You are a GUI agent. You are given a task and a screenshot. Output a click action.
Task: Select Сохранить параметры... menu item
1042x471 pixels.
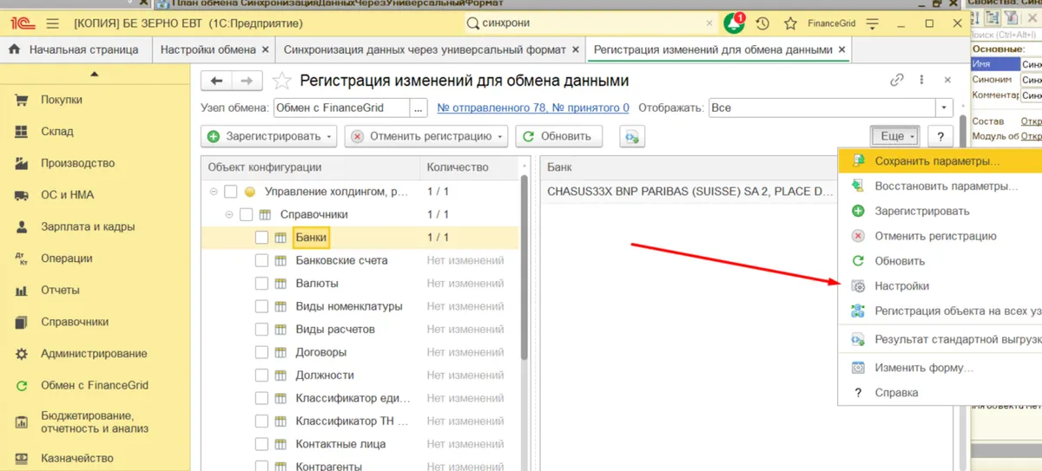coord(938,161)
